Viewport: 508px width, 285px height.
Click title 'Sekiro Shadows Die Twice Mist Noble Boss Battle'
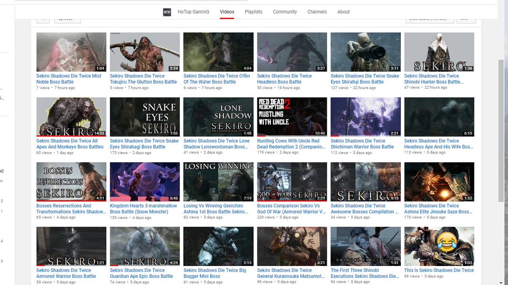coord(69,79)
